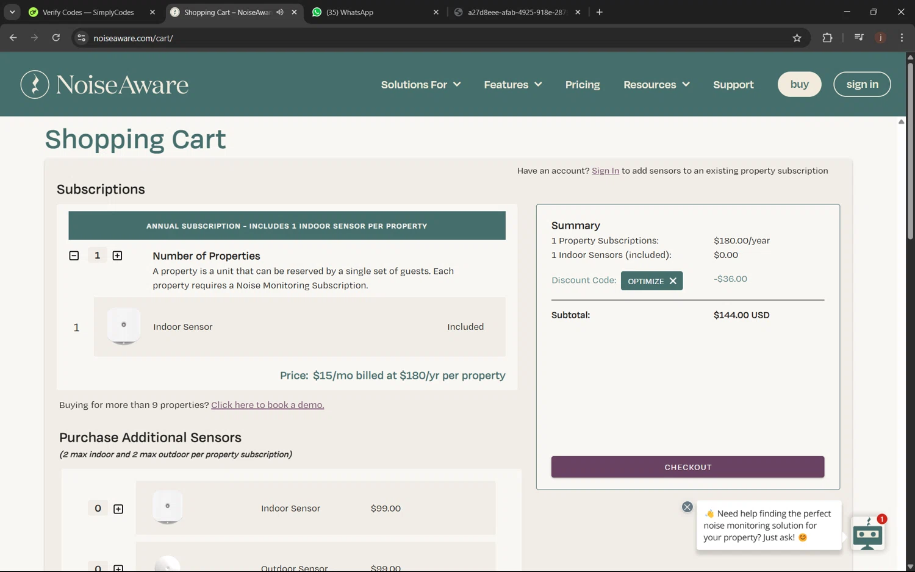Click the Included label in sensor row
Viewport: 915px width, 572px height.
(x=465, y=327)
